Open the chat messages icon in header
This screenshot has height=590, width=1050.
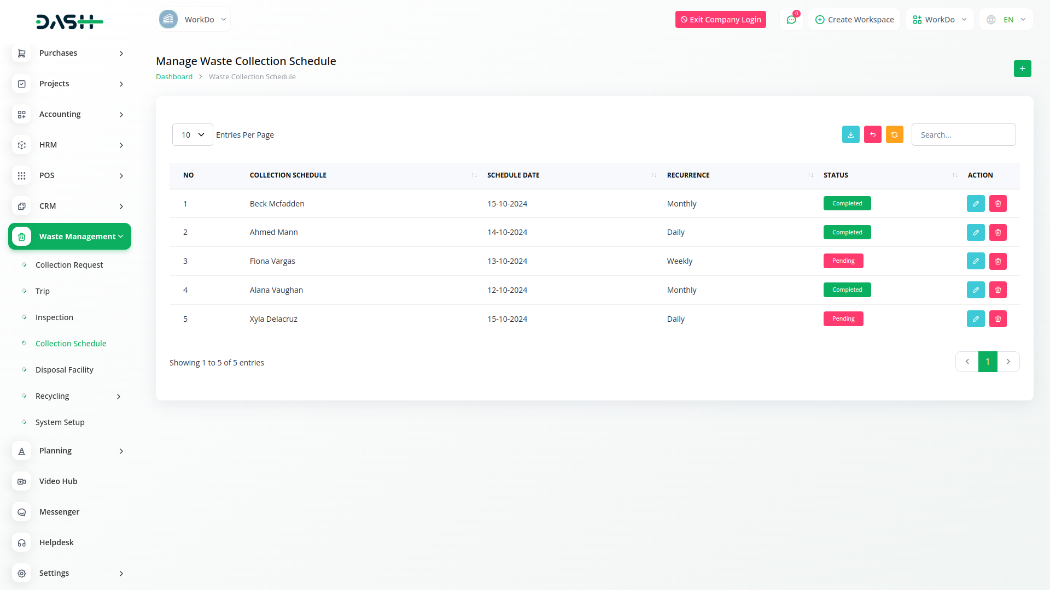tap(791, 20)
